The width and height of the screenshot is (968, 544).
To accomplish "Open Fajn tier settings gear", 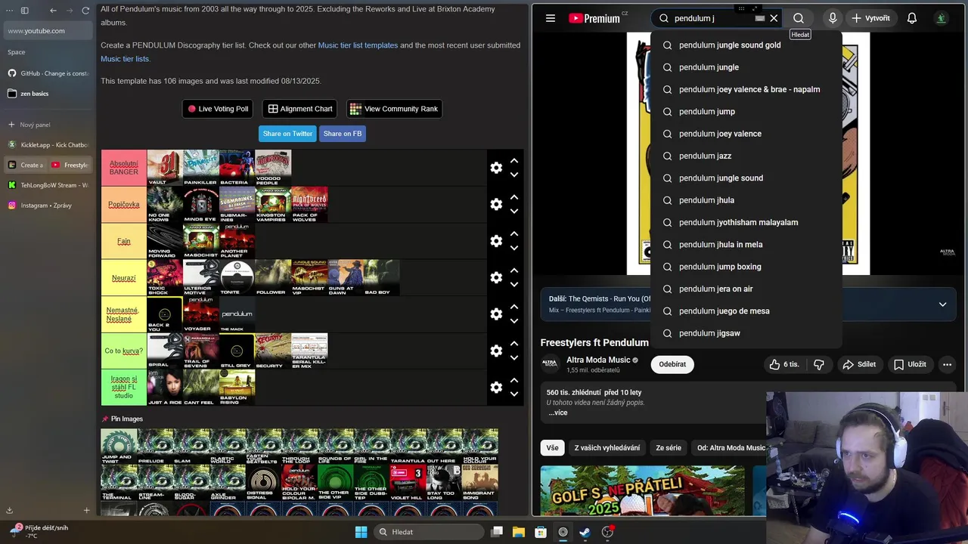I will (496, 241).
